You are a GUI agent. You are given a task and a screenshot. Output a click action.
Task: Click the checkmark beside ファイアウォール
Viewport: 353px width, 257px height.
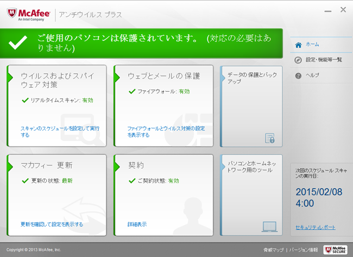coord(132,91)
